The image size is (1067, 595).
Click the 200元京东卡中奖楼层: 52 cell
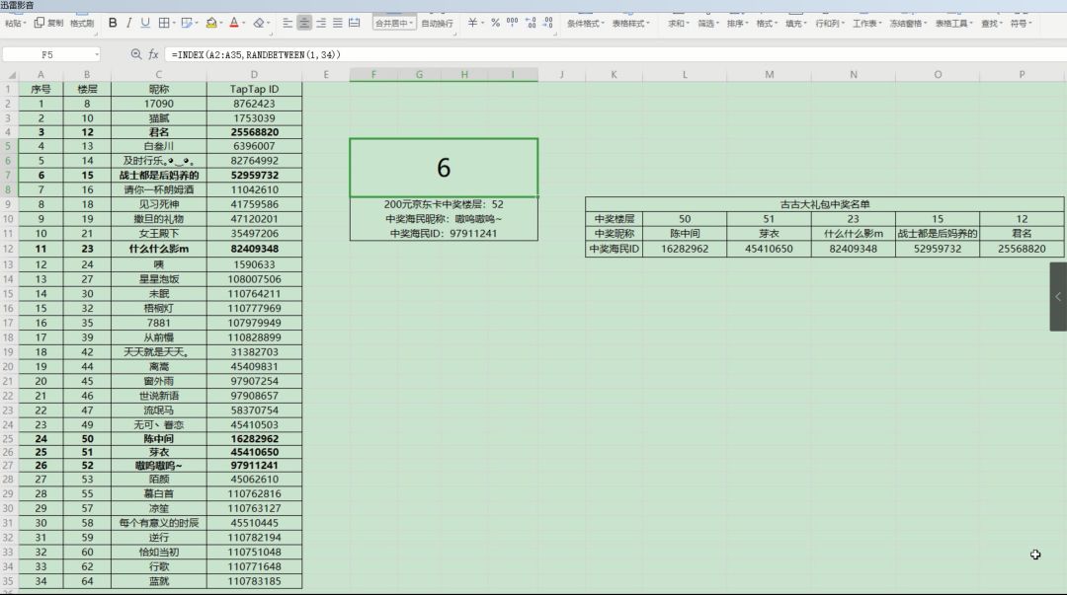(444, 204)
